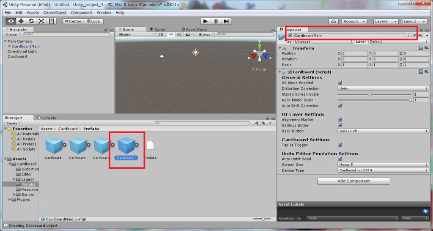The image size is (433, 231).
Task: Open the GameObject menu
Action: click(55, 13)
